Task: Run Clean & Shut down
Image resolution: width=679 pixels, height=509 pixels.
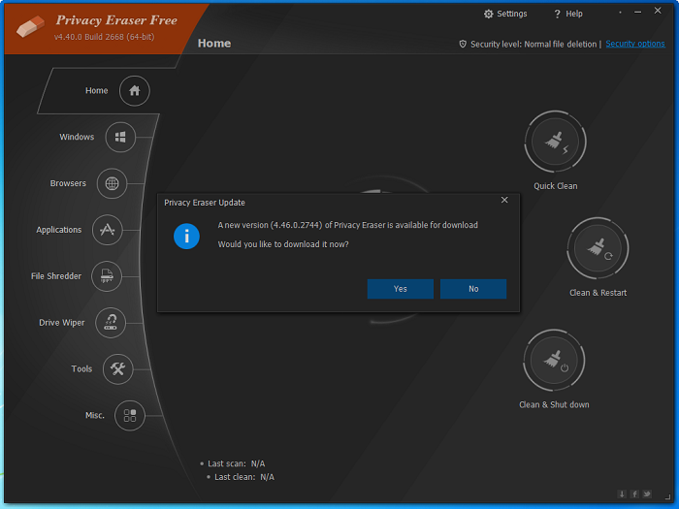Action: 554,360
